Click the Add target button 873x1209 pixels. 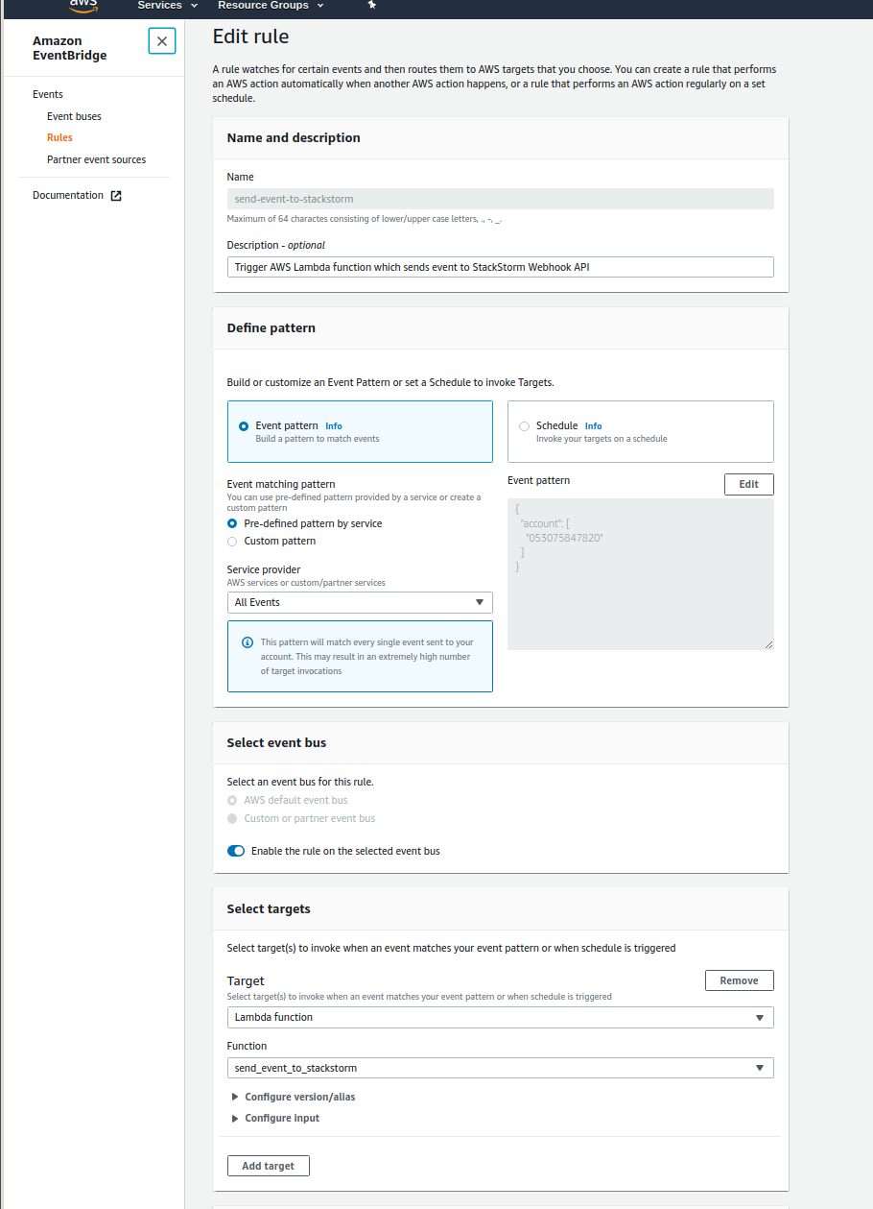pyautogui.click(x=268, y=1166)
